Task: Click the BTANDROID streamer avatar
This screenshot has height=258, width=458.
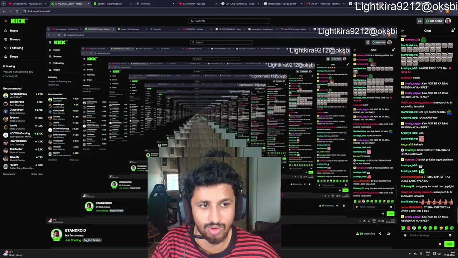Action: pyautogui.click(x=57, y=235)
